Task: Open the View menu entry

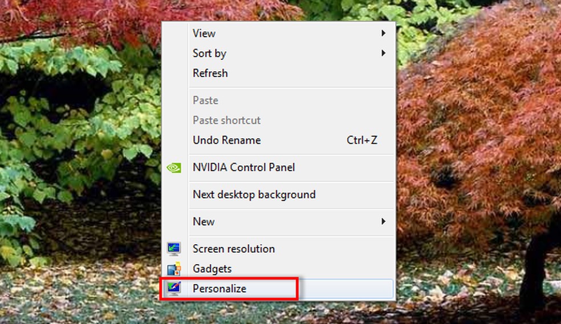Action: (x=204, y=33)
